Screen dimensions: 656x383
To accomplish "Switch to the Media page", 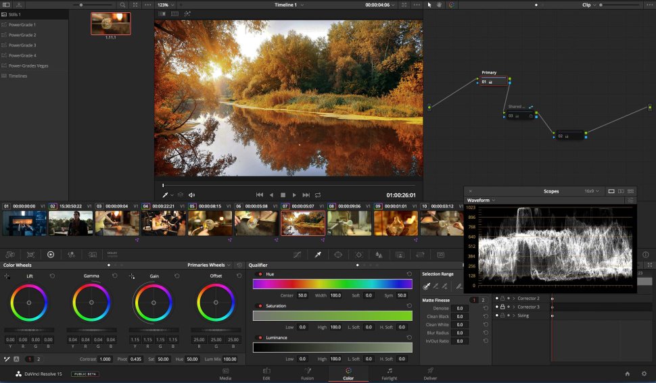I will pos(225,374).
